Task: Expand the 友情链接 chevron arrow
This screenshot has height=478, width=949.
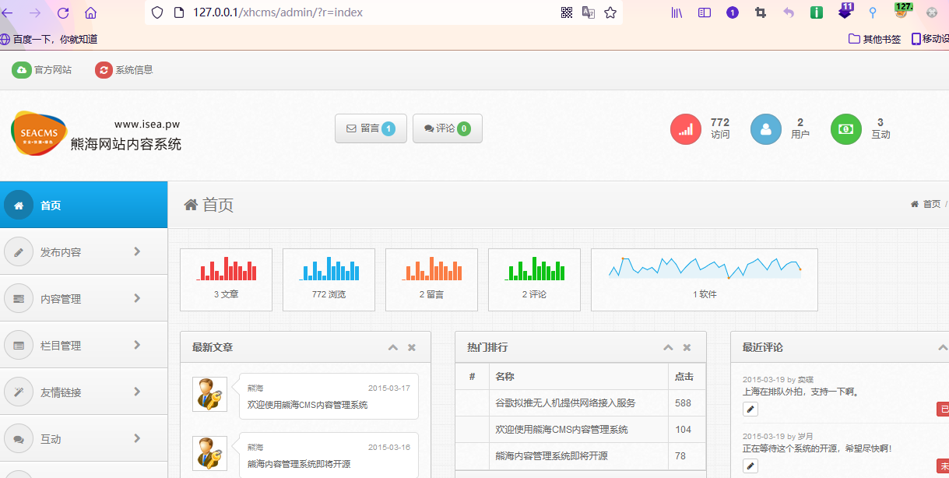Action: click(137, 392)
